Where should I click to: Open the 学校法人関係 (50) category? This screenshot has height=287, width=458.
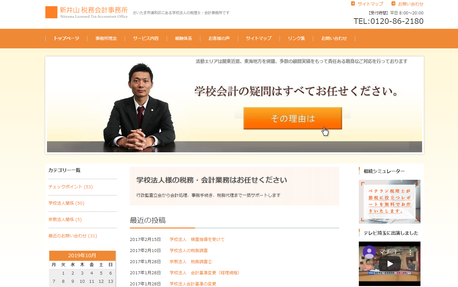pos(66,203)
